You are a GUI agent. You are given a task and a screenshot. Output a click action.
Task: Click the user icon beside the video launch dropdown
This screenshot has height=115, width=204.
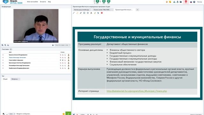[53, 45]
